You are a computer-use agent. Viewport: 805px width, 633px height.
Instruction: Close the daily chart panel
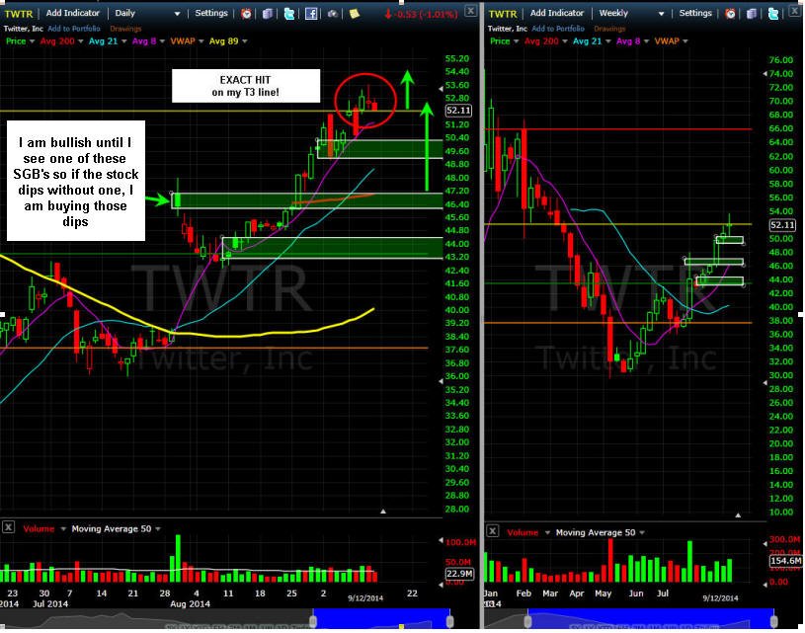pos(471,10)
